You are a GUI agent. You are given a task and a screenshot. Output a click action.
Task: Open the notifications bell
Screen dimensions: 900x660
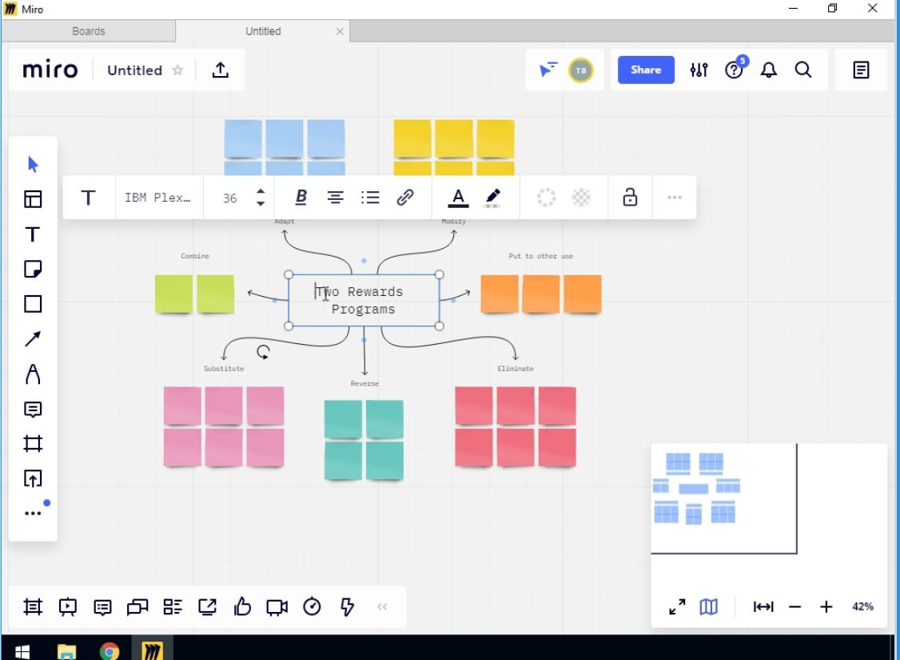[x=769, y=70]
